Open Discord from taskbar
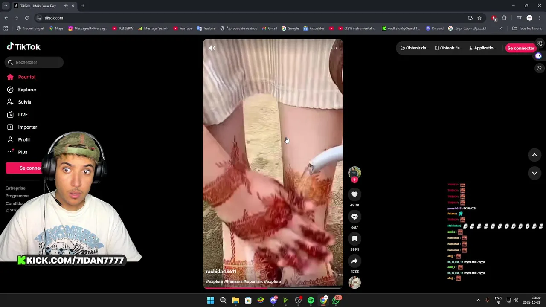The width and height of the screenshot is (546, 307). [x=273, y=300]
